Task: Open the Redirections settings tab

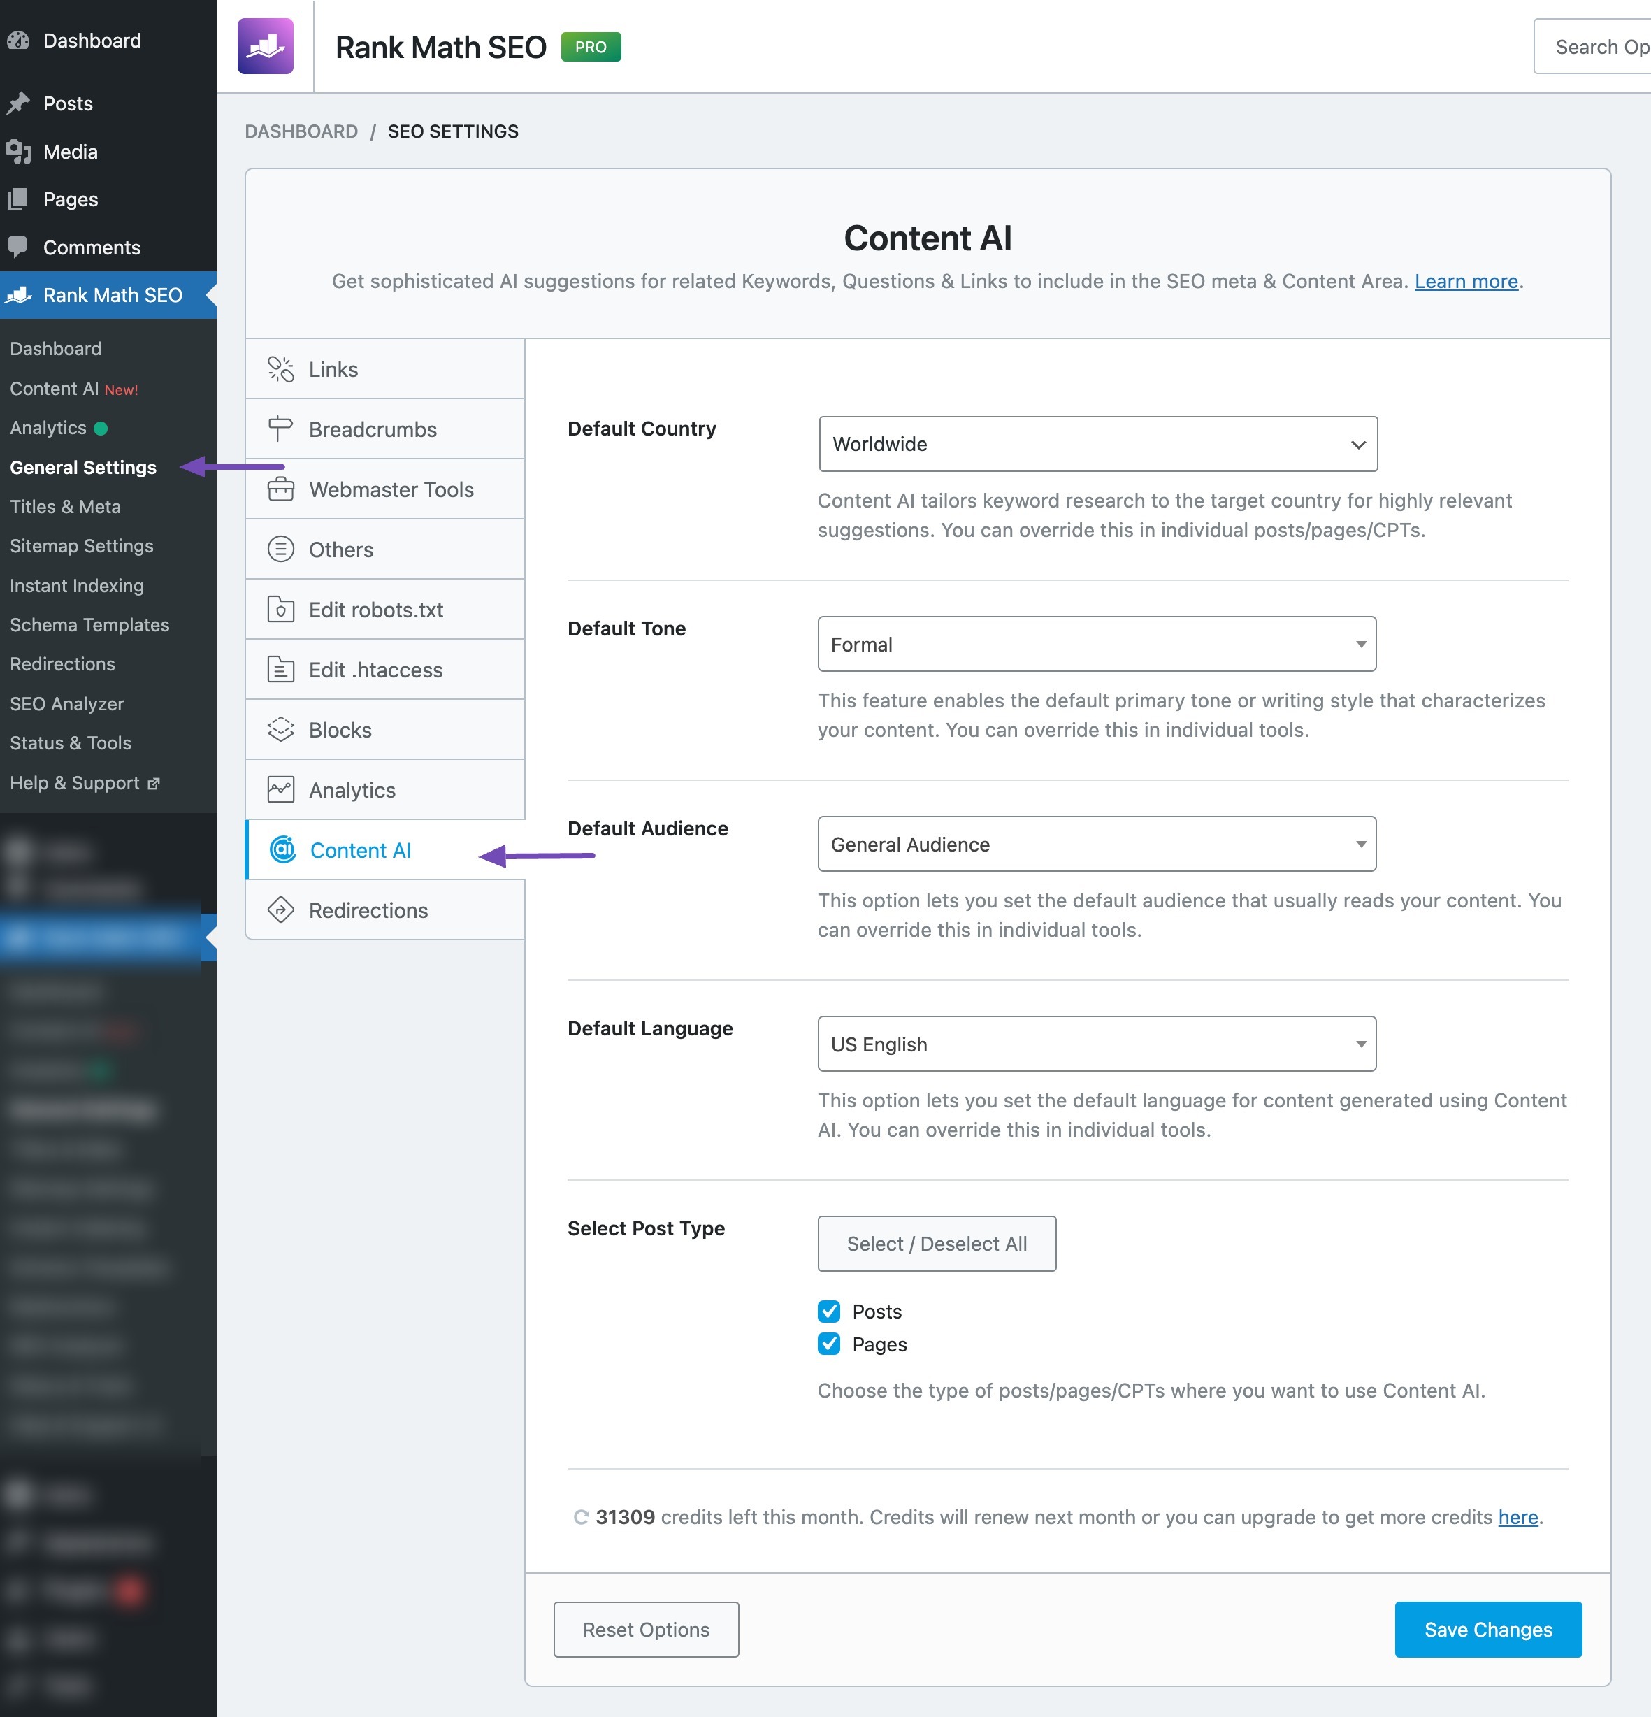Action: click(384, 910)
